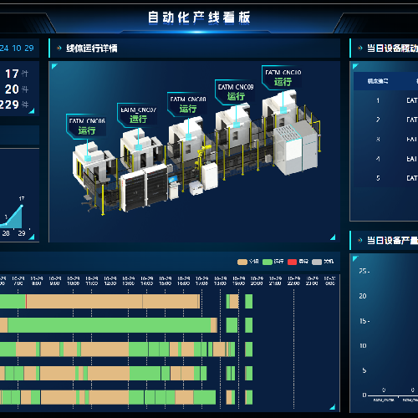418x418 pixels.
Task: Toggle the red legend status item
Action: tap(298, 262)
